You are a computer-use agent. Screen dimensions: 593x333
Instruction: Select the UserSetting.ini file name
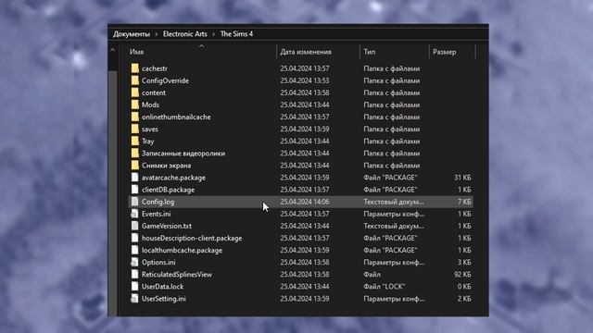(164, 298)
